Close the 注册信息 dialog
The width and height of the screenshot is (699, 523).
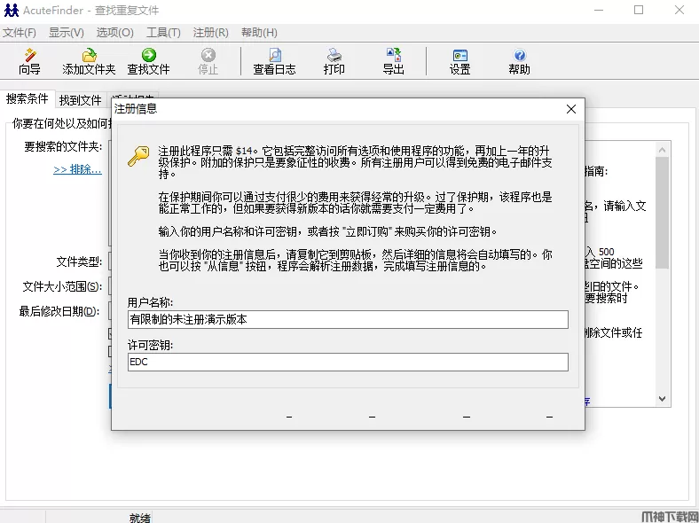coord(571,109)
